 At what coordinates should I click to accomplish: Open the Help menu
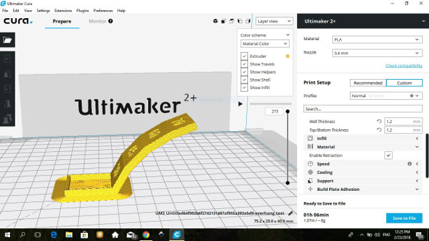pos(121,11)
